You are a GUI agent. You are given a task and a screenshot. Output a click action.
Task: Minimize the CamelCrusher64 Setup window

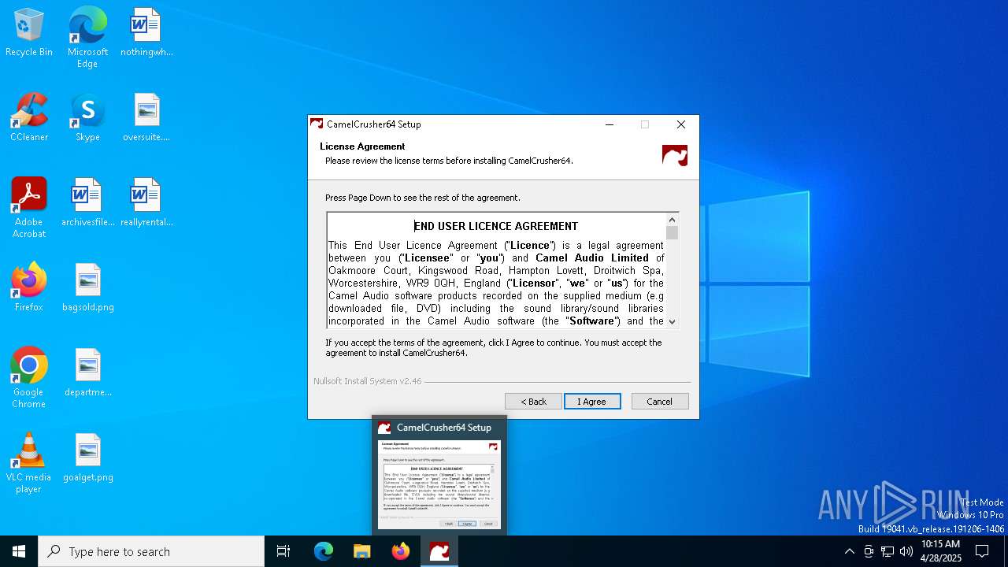610,124
